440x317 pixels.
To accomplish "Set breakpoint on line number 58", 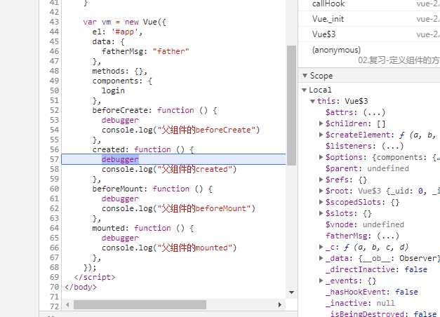I will coord(55,169).
